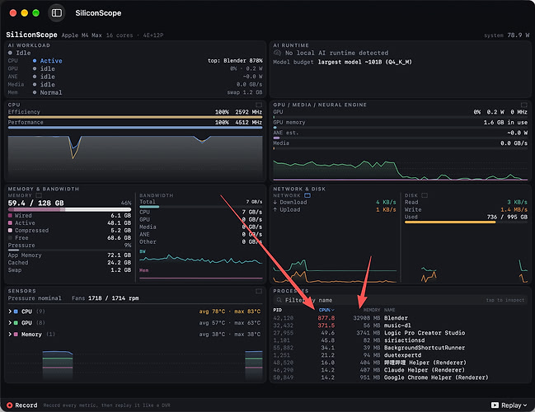The height and width of the screenshot is (412, 535).
Task: Select the duetexpertd process row
Action: [400, 355]
